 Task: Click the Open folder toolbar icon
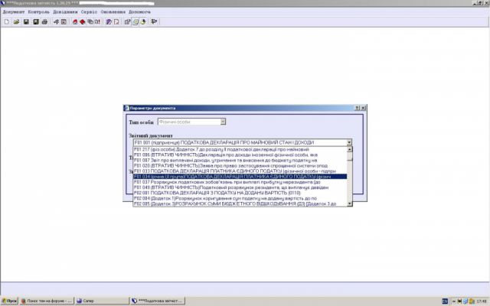point(15,21)
